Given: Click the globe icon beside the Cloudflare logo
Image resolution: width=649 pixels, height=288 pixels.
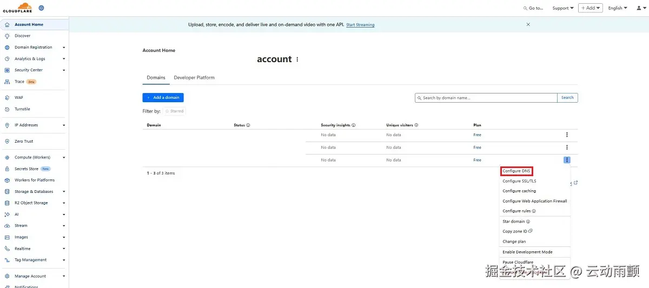Looking at the screenshot, I should 42,8.
